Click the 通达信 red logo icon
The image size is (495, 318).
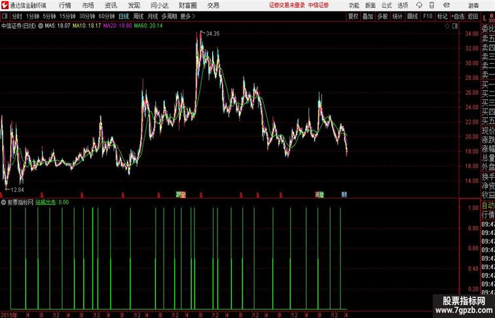[x=5, y=5]
